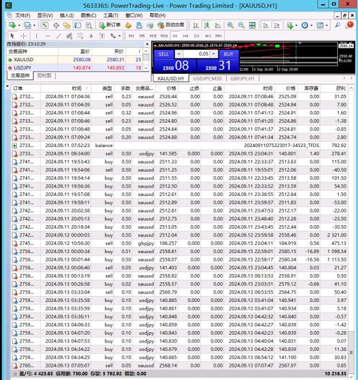Toggle 自动交易 (AutoTrading) in the toolbar
The height and width of the screenshot is (380, 358).
171,25
